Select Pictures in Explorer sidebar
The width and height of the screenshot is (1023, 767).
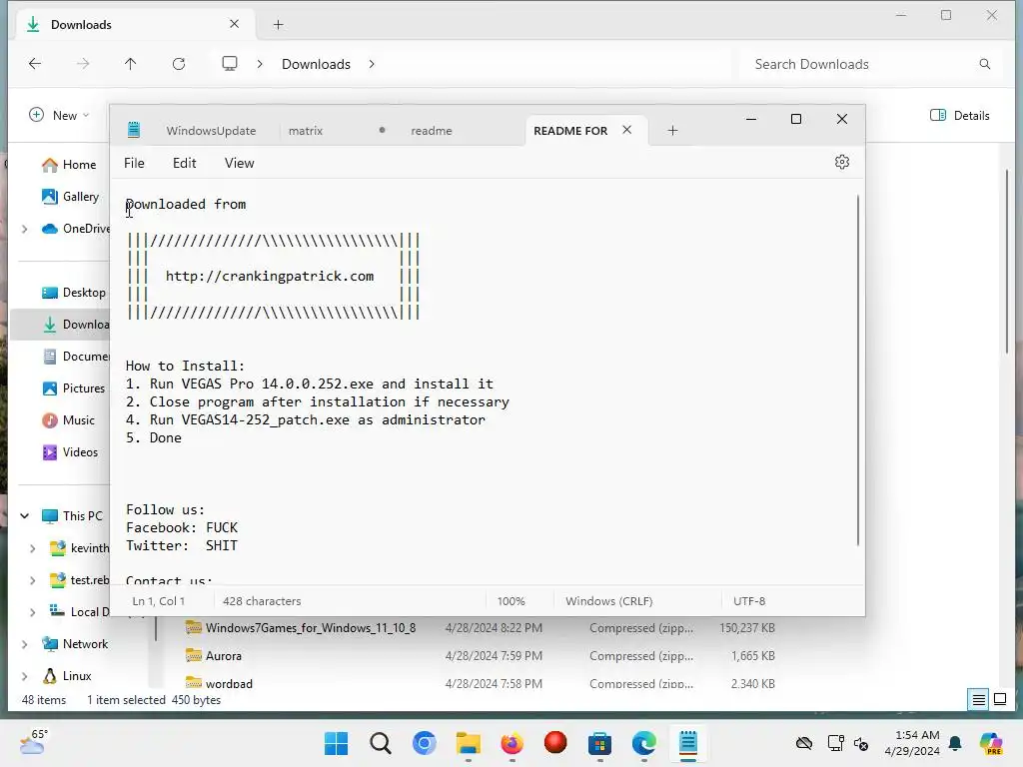tap(73, 388)
